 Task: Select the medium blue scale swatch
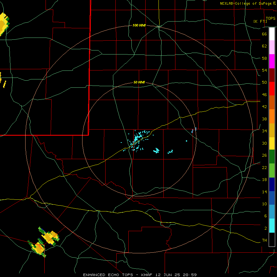(x=272, y=198)
